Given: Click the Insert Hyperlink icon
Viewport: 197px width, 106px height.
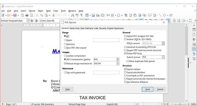Looking at the screenshot, I should pos(126,15).
